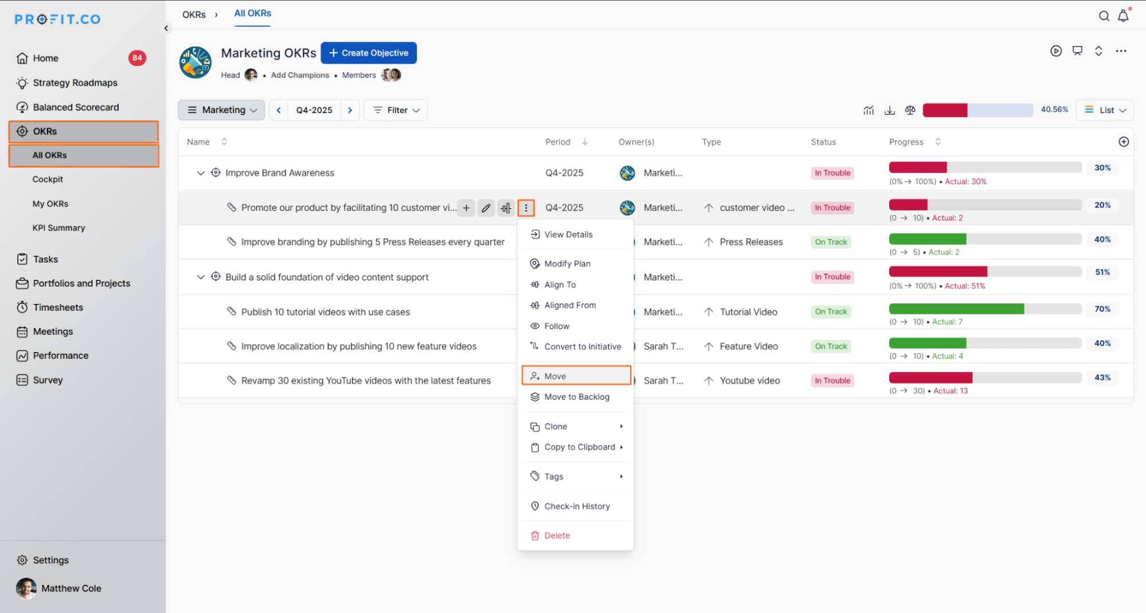Collapse Build a solid foundation objective
The width and height of the screenshot is (1146, 613).
pos(201,277)
